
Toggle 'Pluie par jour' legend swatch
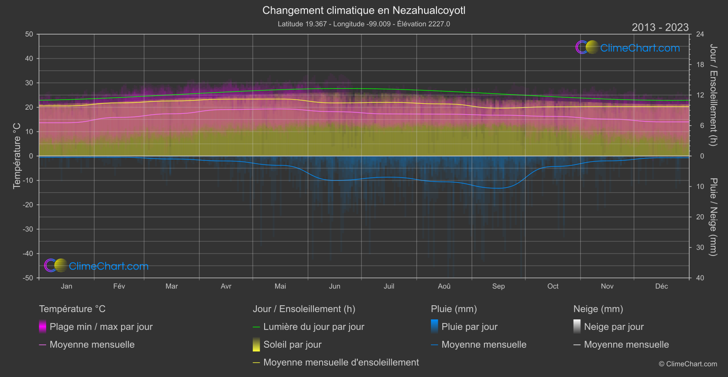pyautogui.click(x=435, y=327)
